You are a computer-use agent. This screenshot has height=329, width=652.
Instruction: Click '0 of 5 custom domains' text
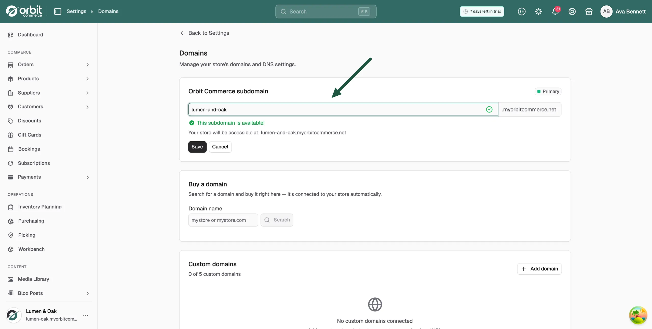pos(214,274)
